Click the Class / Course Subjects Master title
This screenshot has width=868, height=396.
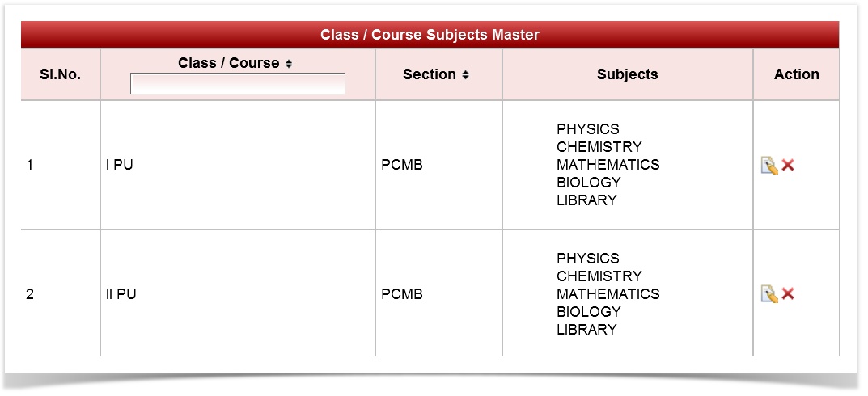[430, 35]
